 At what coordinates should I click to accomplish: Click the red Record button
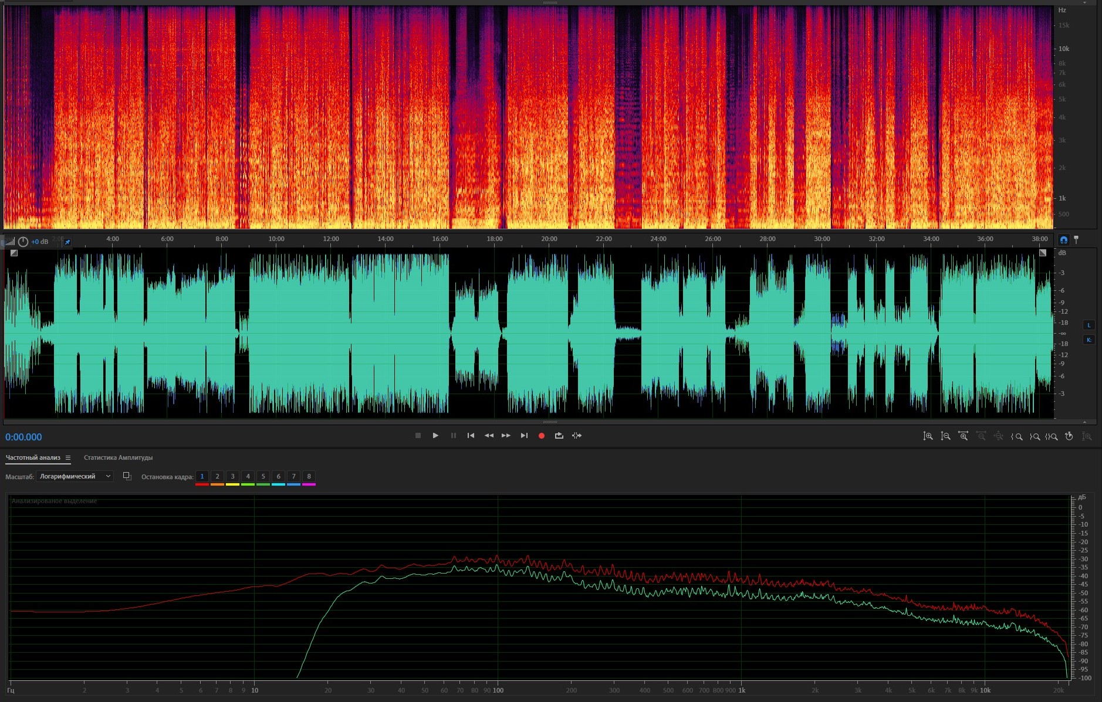[x=542, y=436]
